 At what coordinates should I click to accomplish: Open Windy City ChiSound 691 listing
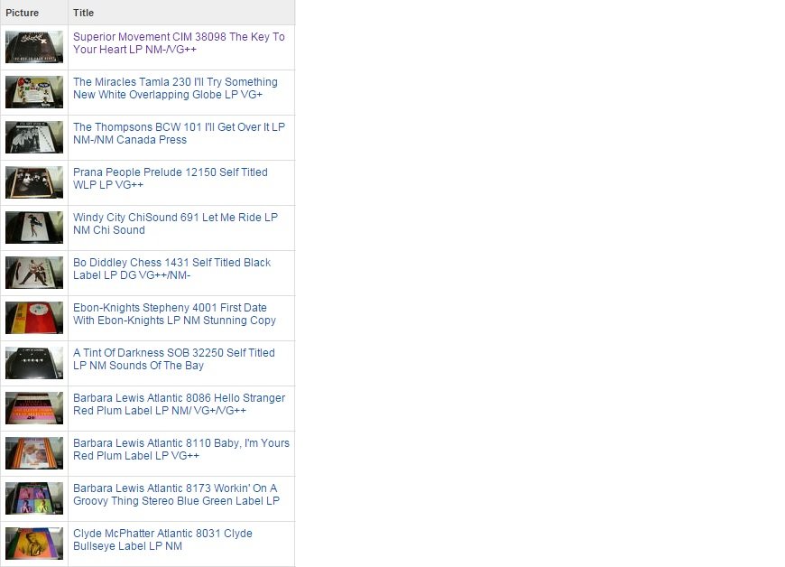175,223
